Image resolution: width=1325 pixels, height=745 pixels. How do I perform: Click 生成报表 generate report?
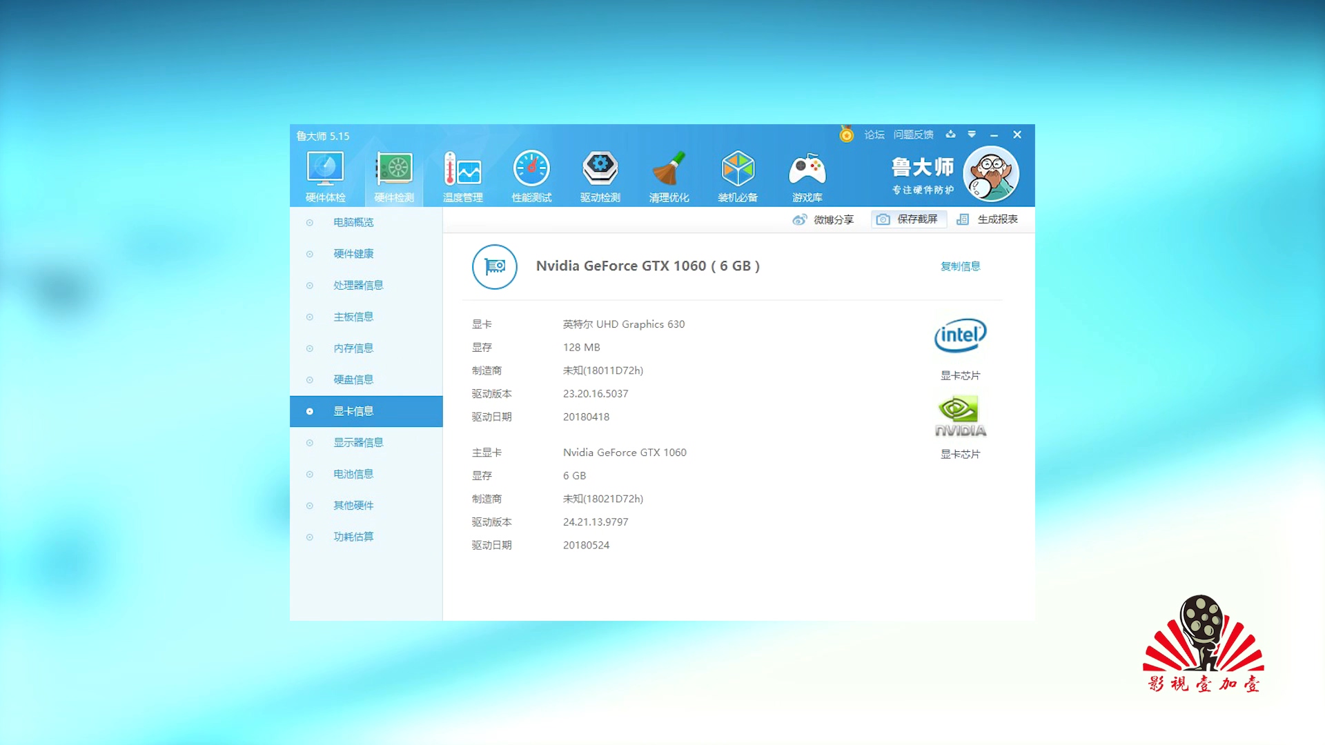coord(988,219)
